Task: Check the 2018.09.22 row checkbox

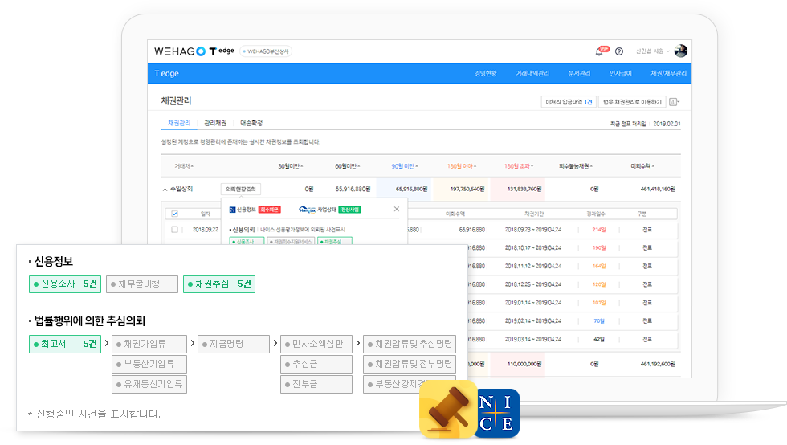Action: pyautogui.click(x=174, y=229)
